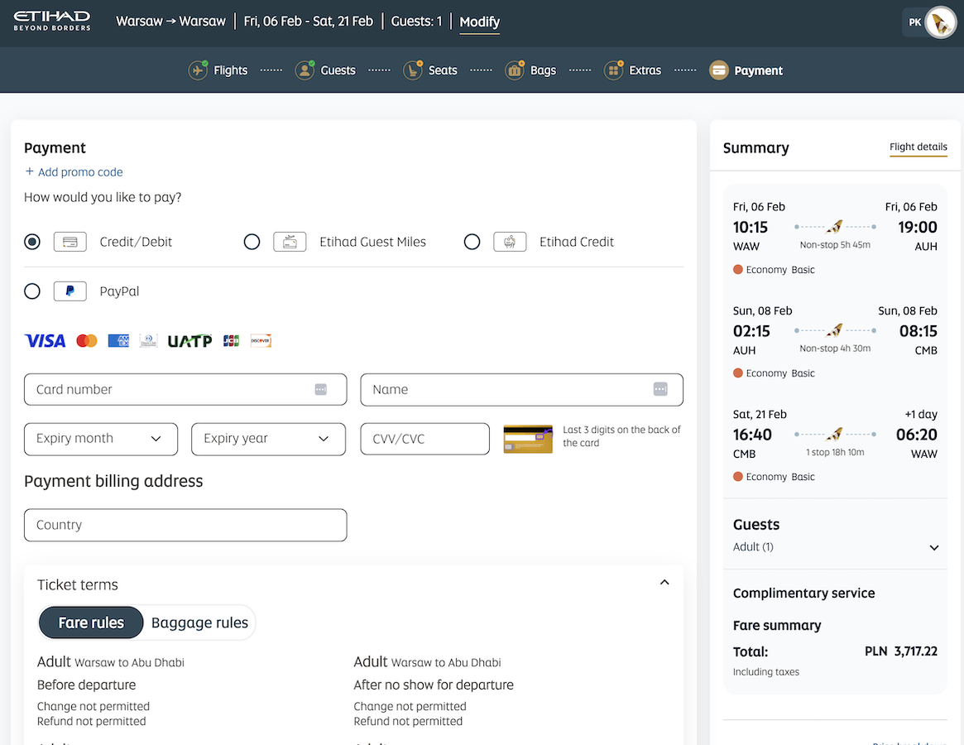Viewport: 964px width, 745px height.
Task: Click the PayPal logo icon
Action: (x=70, y=291)
